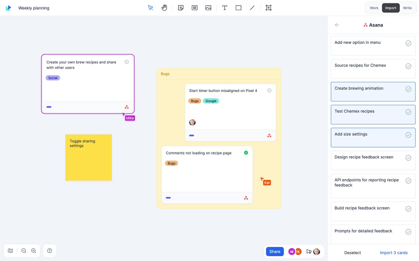Select the line tool
Viewport: 419px width, 261px height.
(252, 8)
